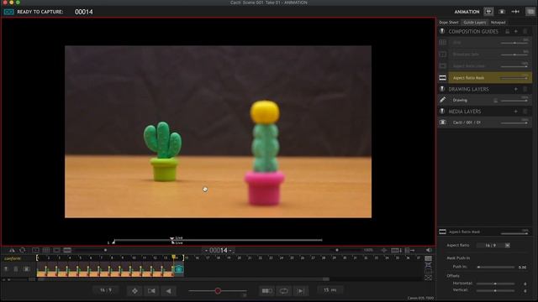The width and height of the screenshot is (538, 302).
Task: Toggle the Aspect Ratio Mask guide icon
Action: point(443,78)
